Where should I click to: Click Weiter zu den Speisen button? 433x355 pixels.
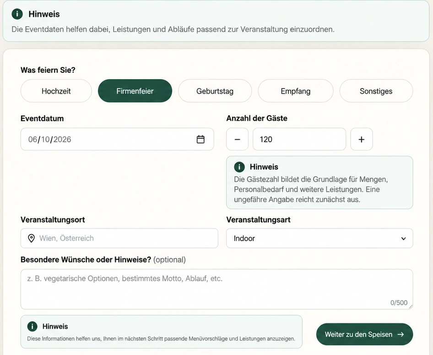pos(364,334)
